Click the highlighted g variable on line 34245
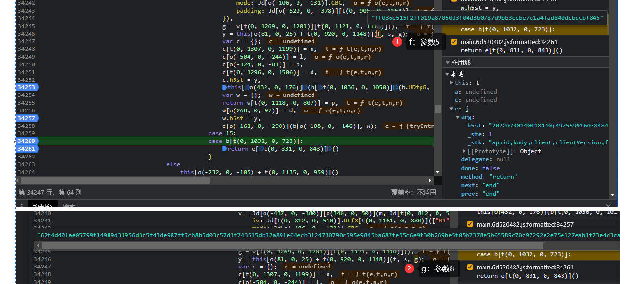This screenshot has width=640, height=284. [x=417, y=260]
